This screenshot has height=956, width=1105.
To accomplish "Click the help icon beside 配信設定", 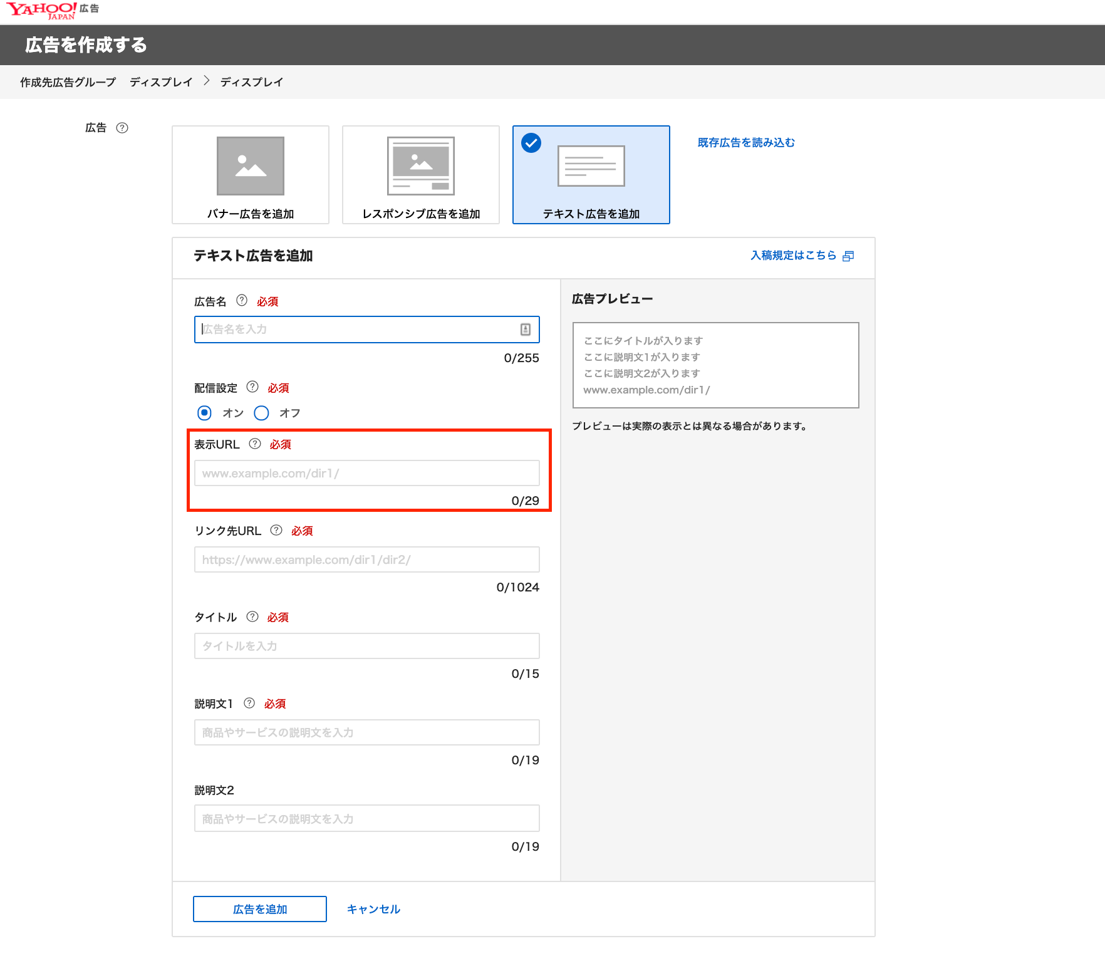I will click(252, 387).
